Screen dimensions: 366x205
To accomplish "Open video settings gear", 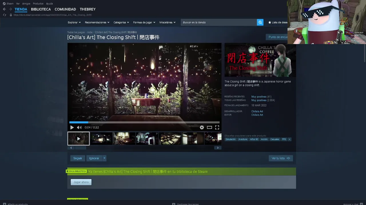I will click(x=202, y=128).
